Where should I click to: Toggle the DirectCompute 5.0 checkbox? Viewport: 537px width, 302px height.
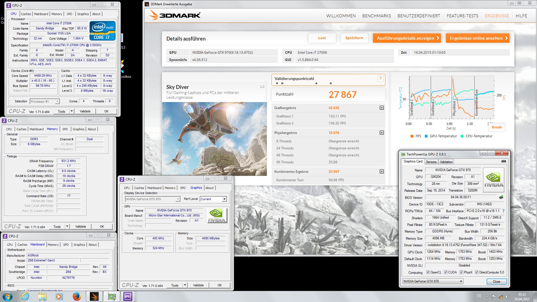tap(477, 272)
